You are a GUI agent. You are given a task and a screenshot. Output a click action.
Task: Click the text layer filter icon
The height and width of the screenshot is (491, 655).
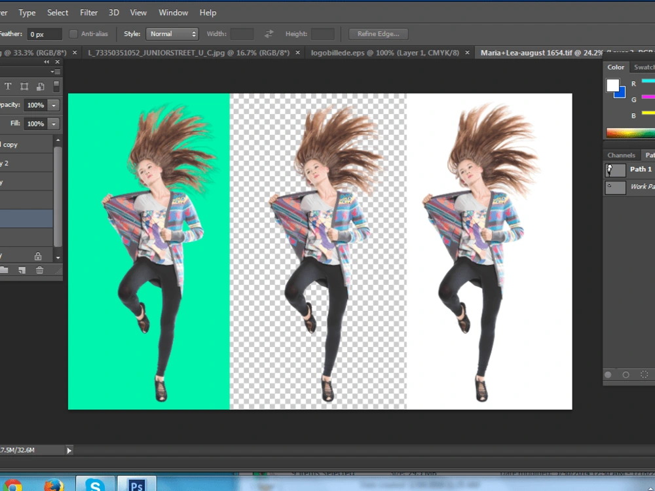click(8, 86)
